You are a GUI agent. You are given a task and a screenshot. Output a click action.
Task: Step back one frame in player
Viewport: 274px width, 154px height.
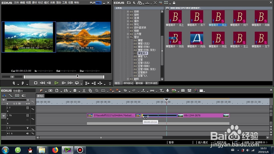49,83
